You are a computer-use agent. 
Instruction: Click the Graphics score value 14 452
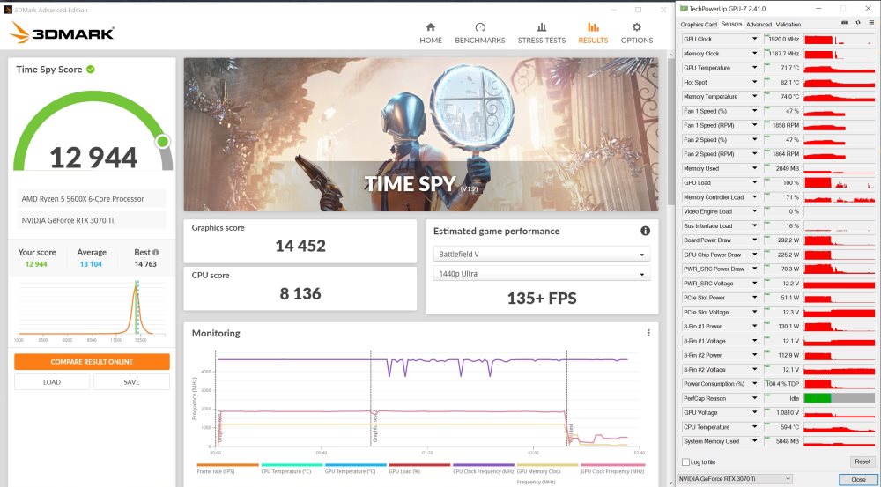tap(300, 246)
